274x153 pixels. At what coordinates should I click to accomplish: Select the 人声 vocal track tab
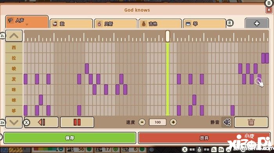pos(27,22)
